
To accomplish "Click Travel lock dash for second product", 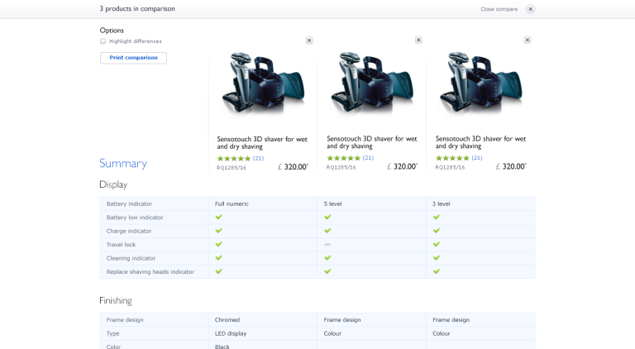I will tap(327, 245).
